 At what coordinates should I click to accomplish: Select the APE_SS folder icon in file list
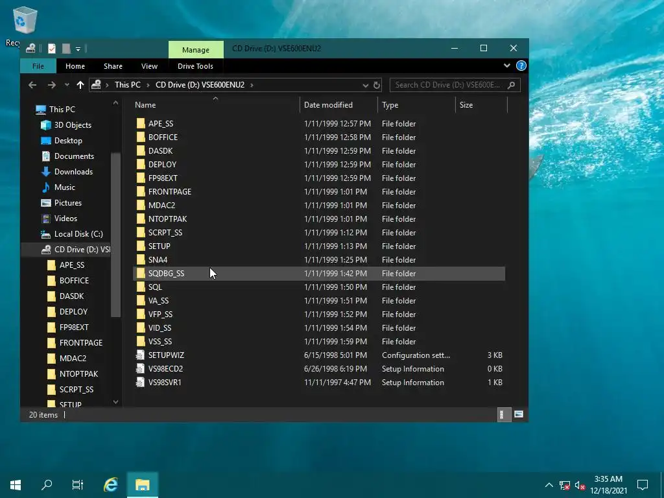(141, 124)
